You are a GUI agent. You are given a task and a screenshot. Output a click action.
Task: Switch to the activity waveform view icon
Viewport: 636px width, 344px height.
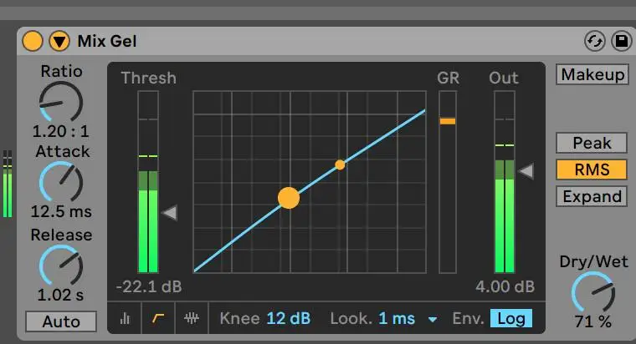(192, 318)
